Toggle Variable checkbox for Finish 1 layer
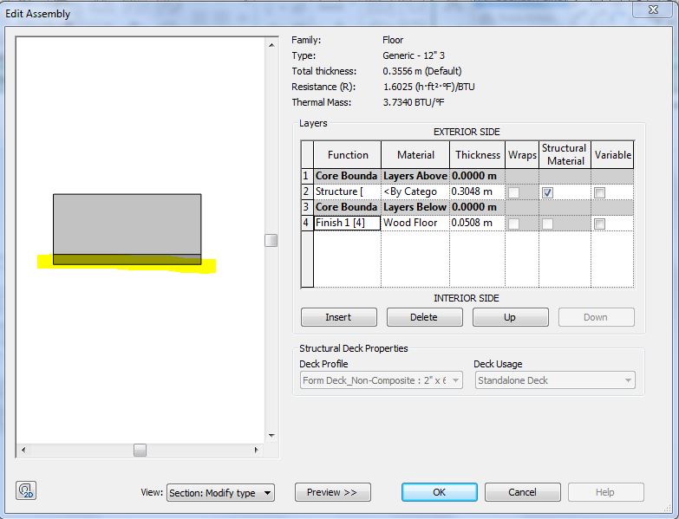Image resolution: width=679 pixels, height=519 pixels. (x=599, y=224)
